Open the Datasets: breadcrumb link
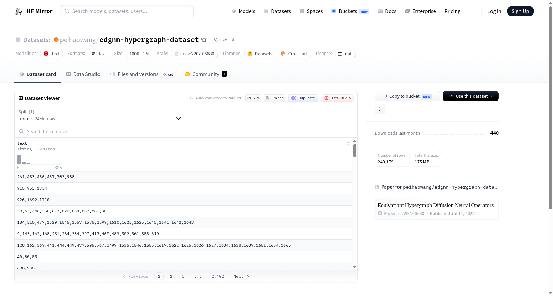Image resolution: width=553 pixels, height=296 pixels. (x=36, y=40)
